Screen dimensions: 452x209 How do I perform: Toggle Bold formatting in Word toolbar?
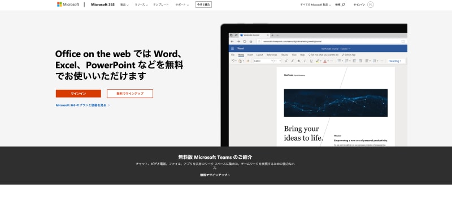point(299,61)
